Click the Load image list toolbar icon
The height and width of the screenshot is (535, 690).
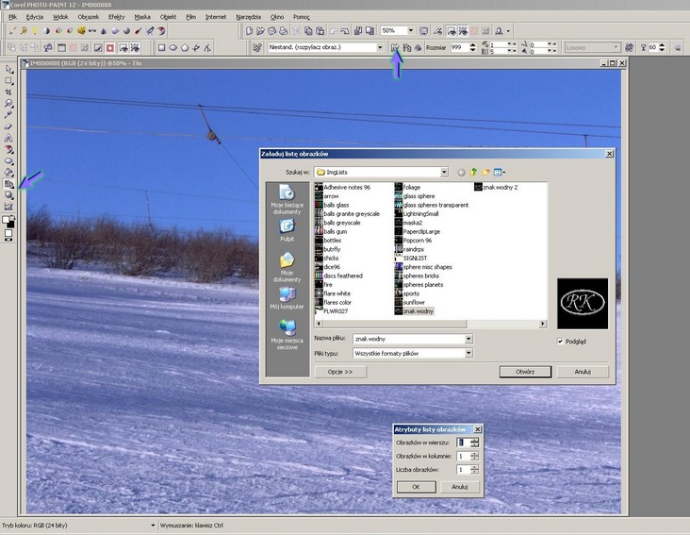[396, 46]
